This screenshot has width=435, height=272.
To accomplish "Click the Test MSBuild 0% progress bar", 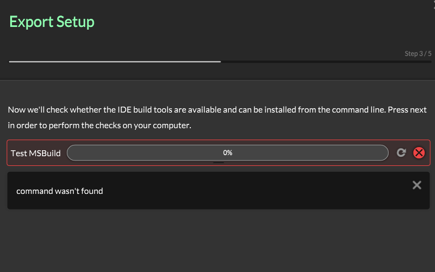I will tap(162, 153).
